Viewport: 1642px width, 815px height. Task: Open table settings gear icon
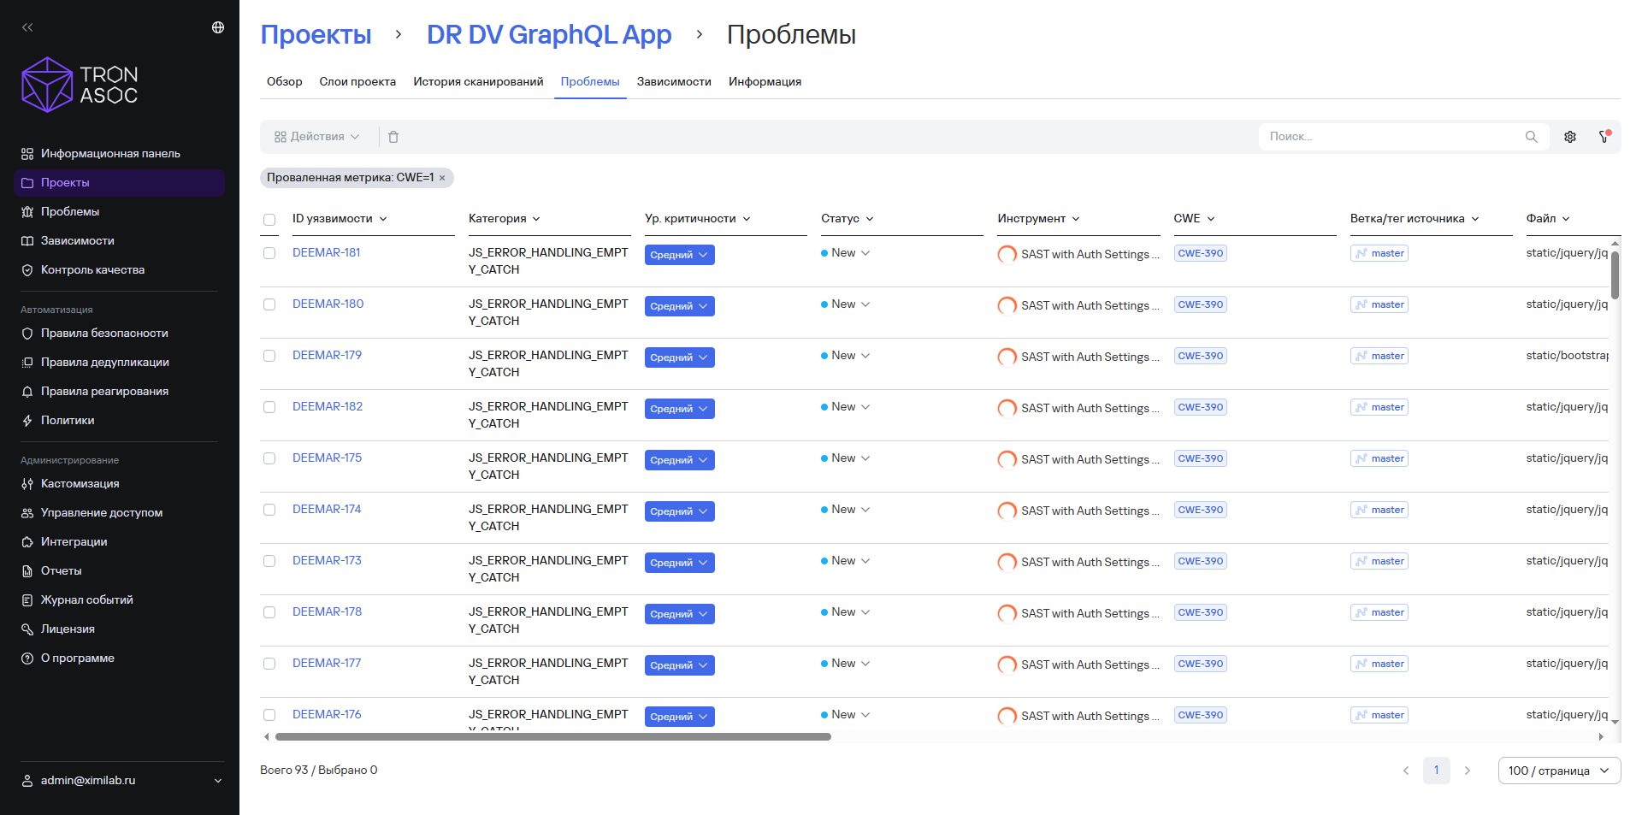tap(1570, 137)
